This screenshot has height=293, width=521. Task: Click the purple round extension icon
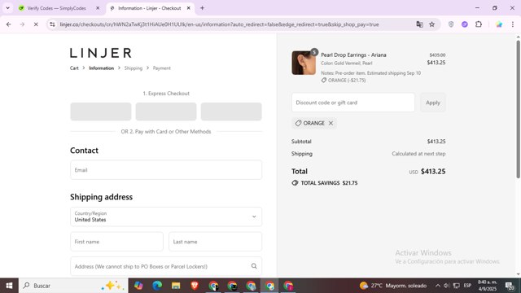[x=465, y=24]
